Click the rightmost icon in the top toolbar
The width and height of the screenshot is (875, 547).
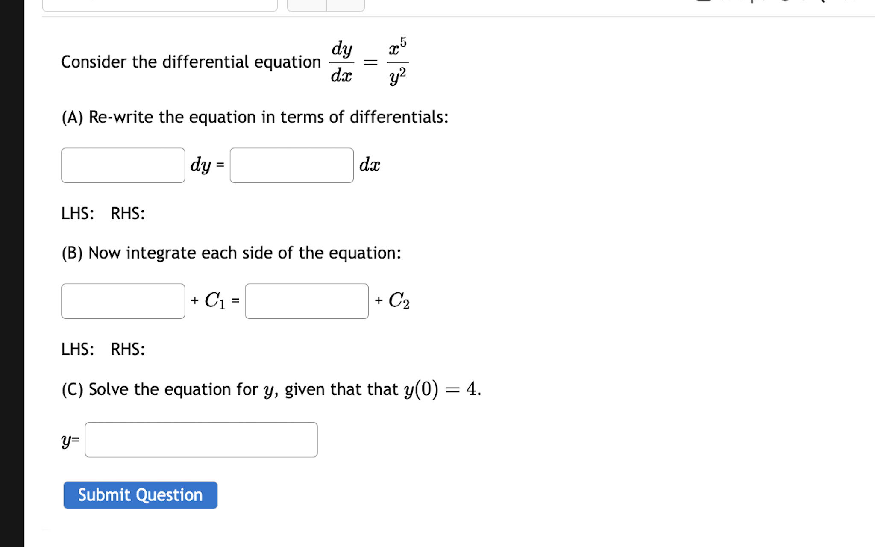[x=863, y=3]
